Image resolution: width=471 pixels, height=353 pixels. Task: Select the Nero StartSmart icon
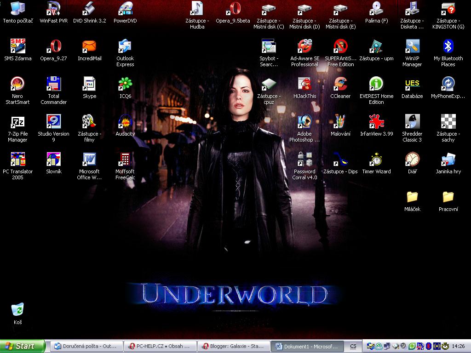pyautogui.click(x=17, y=85)
